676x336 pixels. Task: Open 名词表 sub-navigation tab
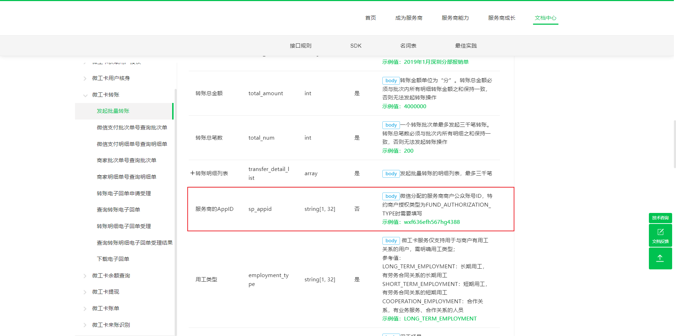point(408,45)
